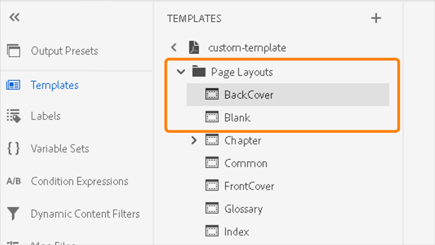Select the Glossary layout entry
The width and height of the screenshot is (435, 245).
(243, 208)
